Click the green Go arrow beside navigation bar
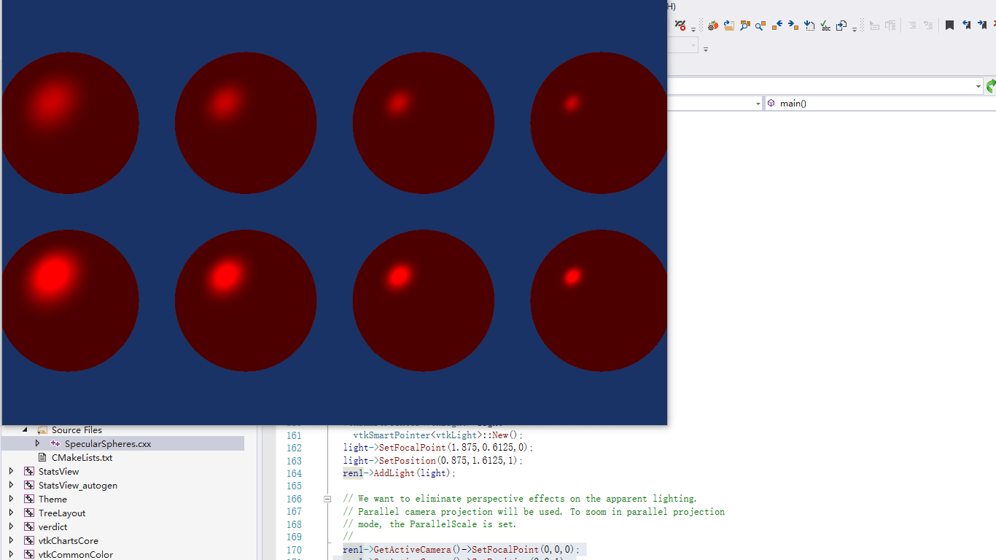This screenshot has height=560, width=996. (x=991, y=86)
